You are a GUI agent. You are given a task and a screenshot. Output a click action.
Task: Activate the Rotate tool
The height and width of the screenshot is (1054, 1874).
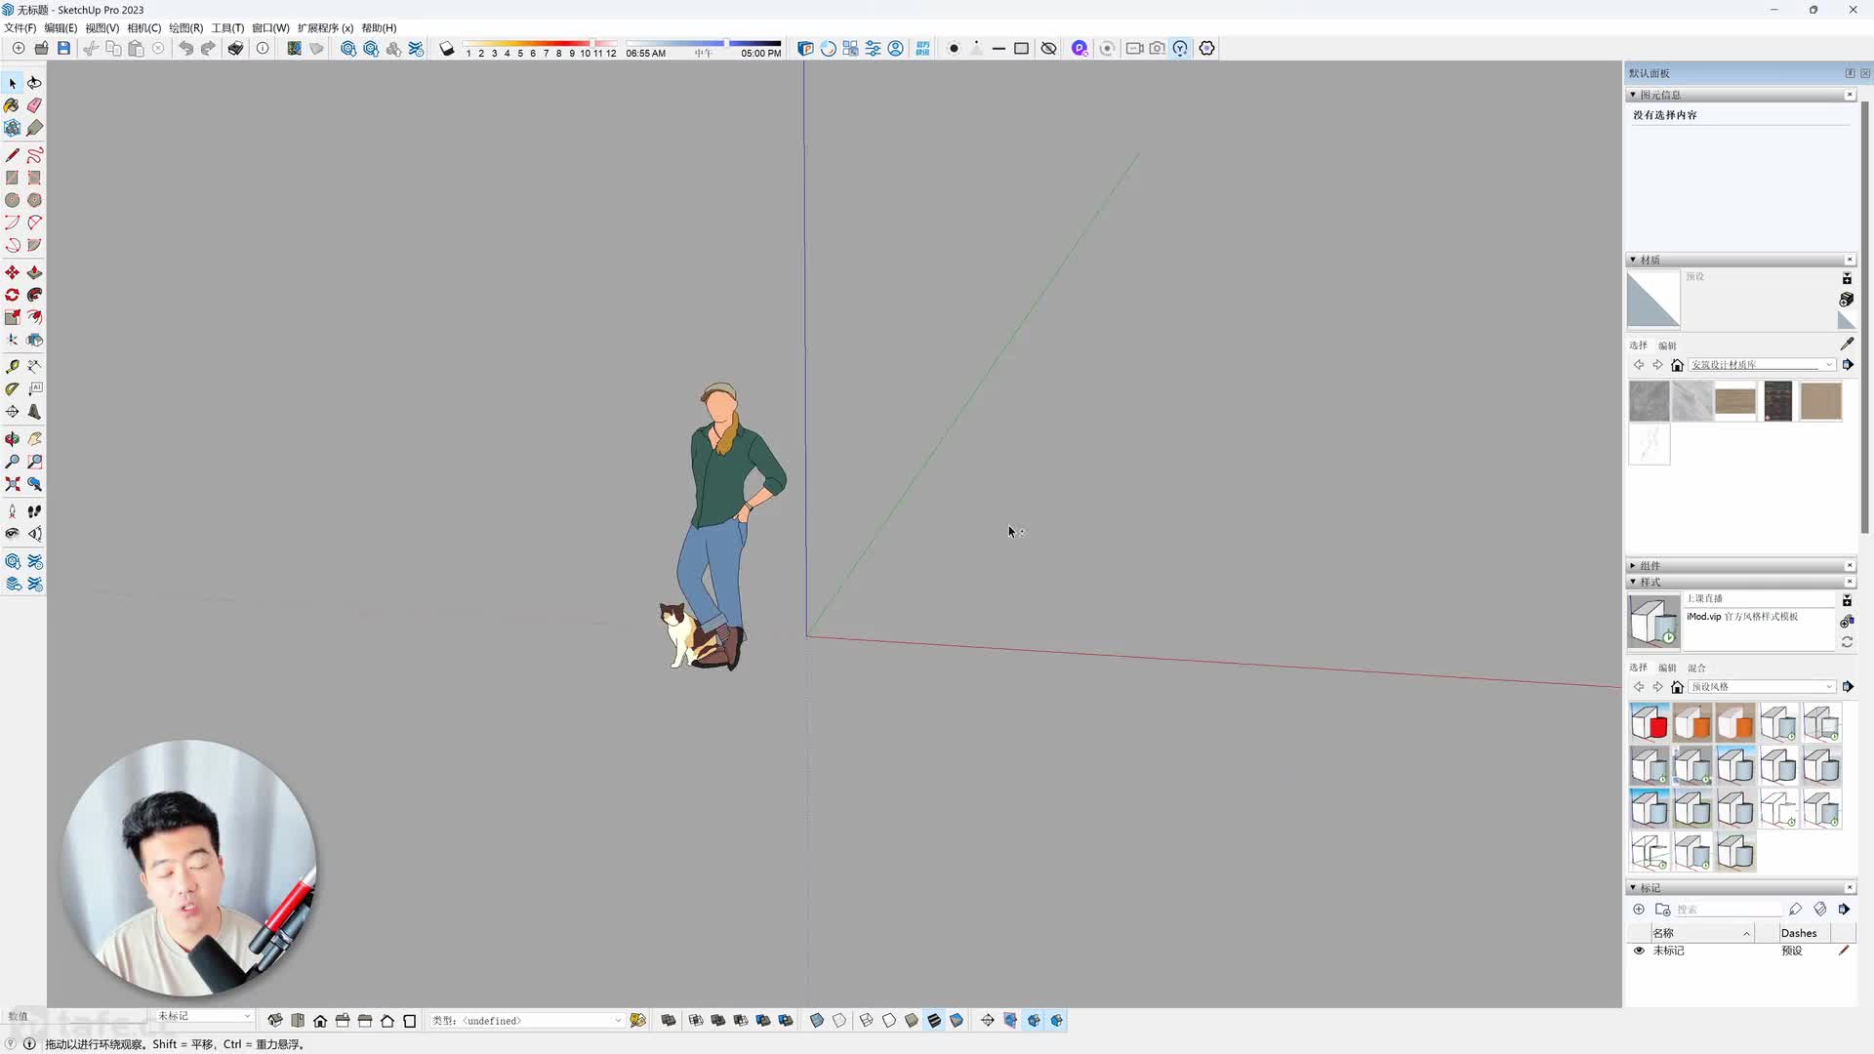tap(13, 295)
